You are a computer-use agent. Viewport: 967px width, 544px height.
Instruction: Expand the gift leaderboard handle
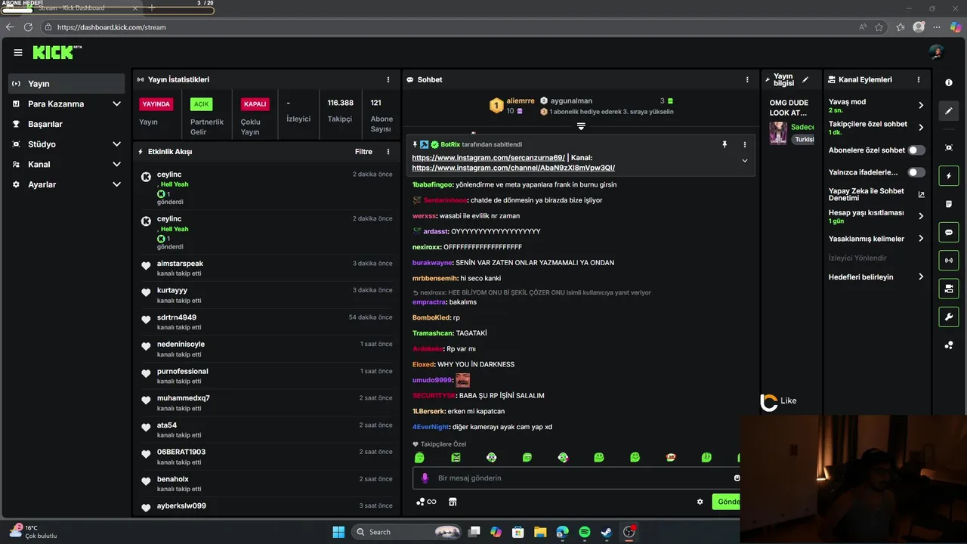[x=581, y=126]
